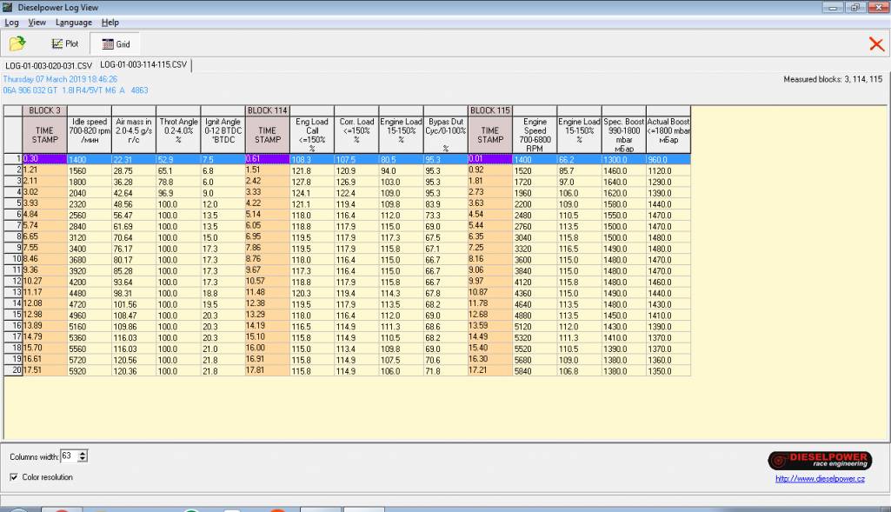Viewport: 891px width, 512px height.
Task: Switch to the LOG-01-003-020-031.CSV tab
Action: (x=48, y=64)
